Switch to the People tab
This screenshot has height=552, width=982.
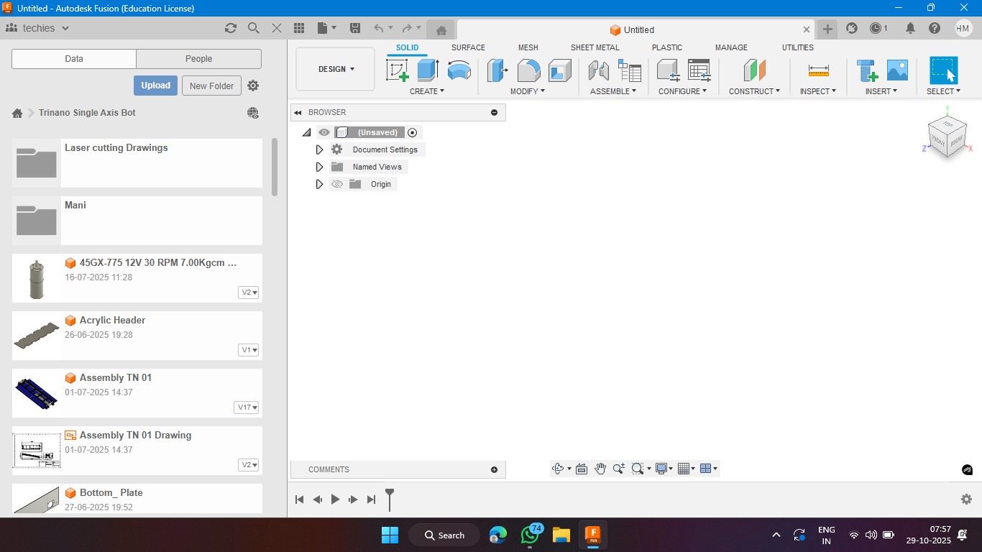(x=198, y=59)
